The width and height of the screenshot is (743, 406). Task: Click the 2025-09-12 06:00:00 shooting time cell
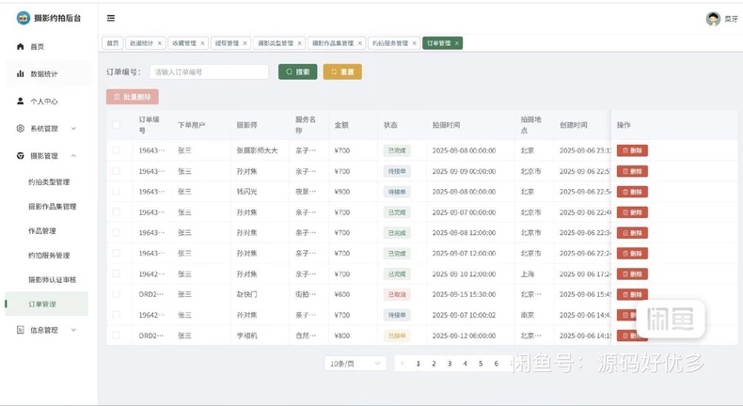pyautogui.click(x=464, y=336)
